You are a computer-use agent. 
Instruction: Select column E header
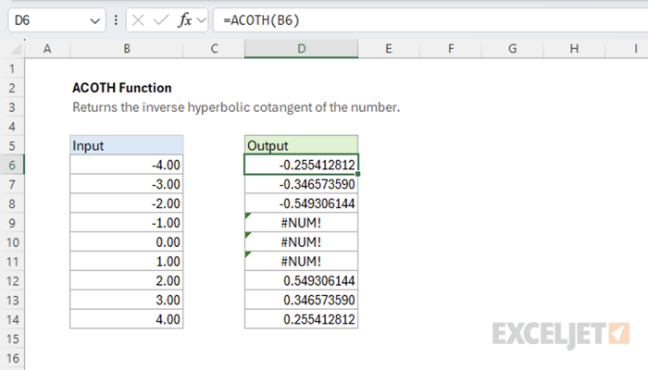(389, 49)
